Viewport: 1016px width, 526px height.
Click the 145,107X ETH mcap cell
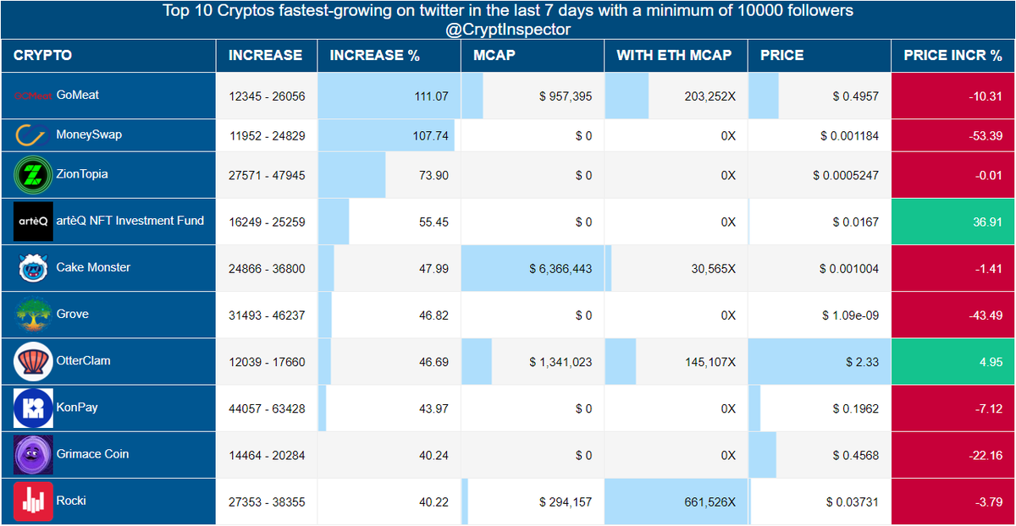(676, 361)
